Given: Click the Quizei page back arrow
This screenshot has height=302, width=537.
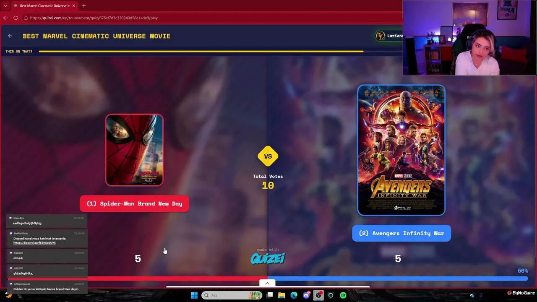Looking at the screenshot, I should tap(10, 36).
